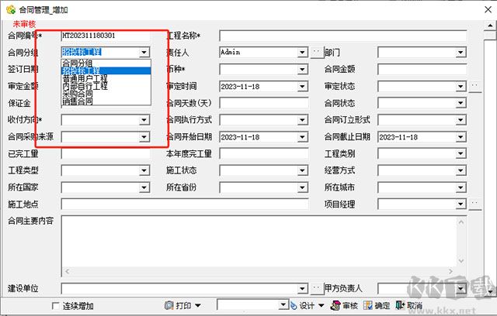497x316 pixels.
Task: Open the 经营方式 dropdown
Action: (461, 170)
